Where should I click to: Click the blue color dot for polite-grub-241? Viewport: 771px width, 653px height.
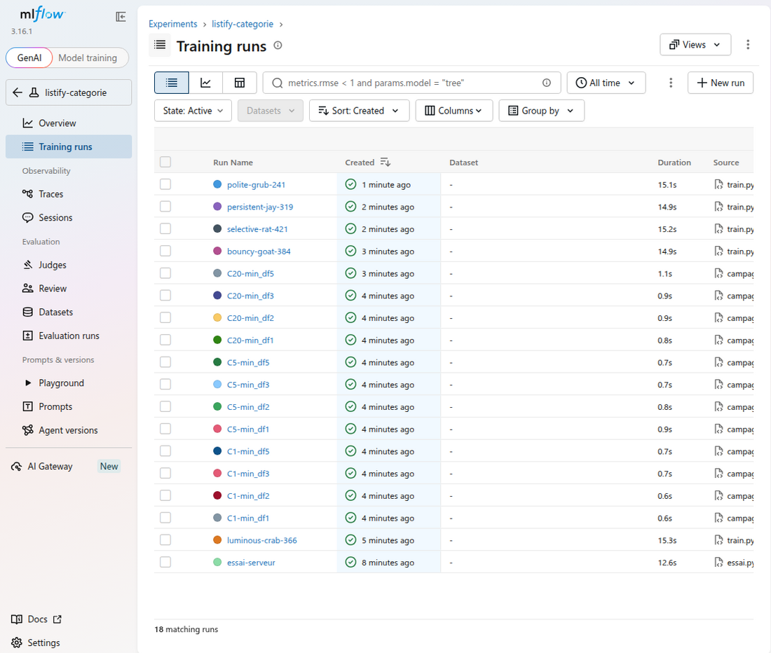(217, 184)
